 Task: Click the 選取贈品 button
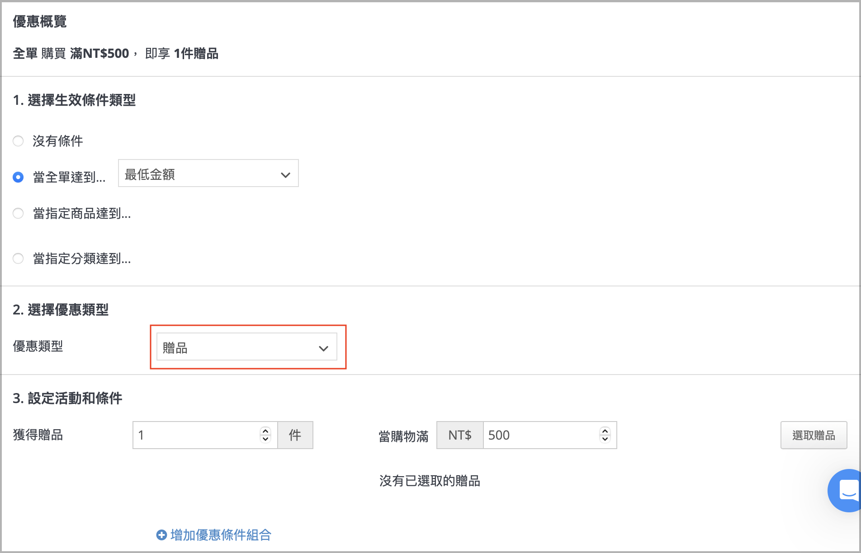click(x=814, y=435)
